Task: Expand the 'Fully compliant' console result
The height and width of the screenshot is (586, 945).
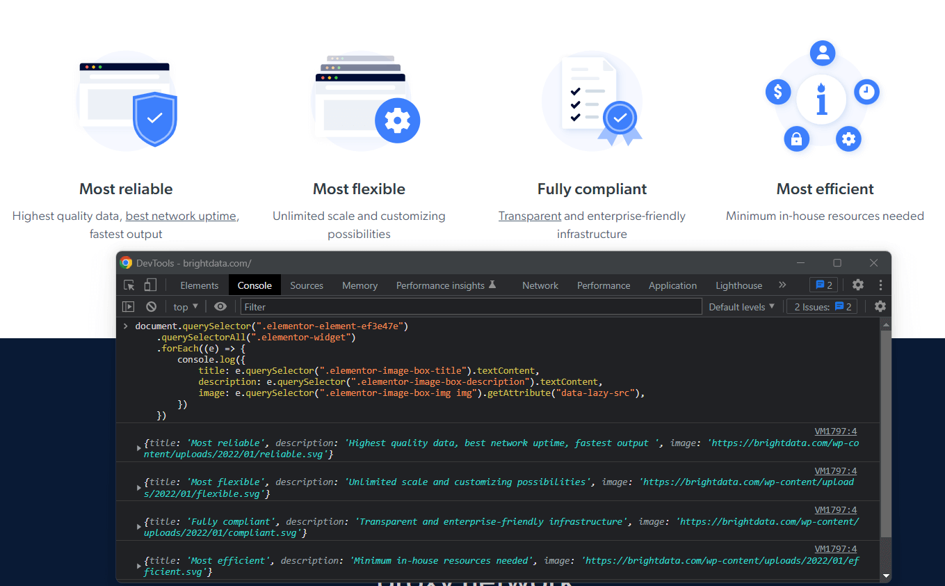Action: pos(138,526)
